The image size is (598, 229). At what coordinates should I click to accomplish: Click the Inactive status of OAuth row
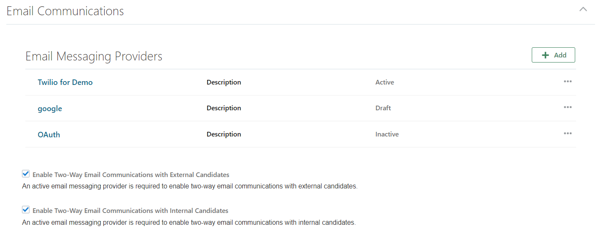click(387, 134)
